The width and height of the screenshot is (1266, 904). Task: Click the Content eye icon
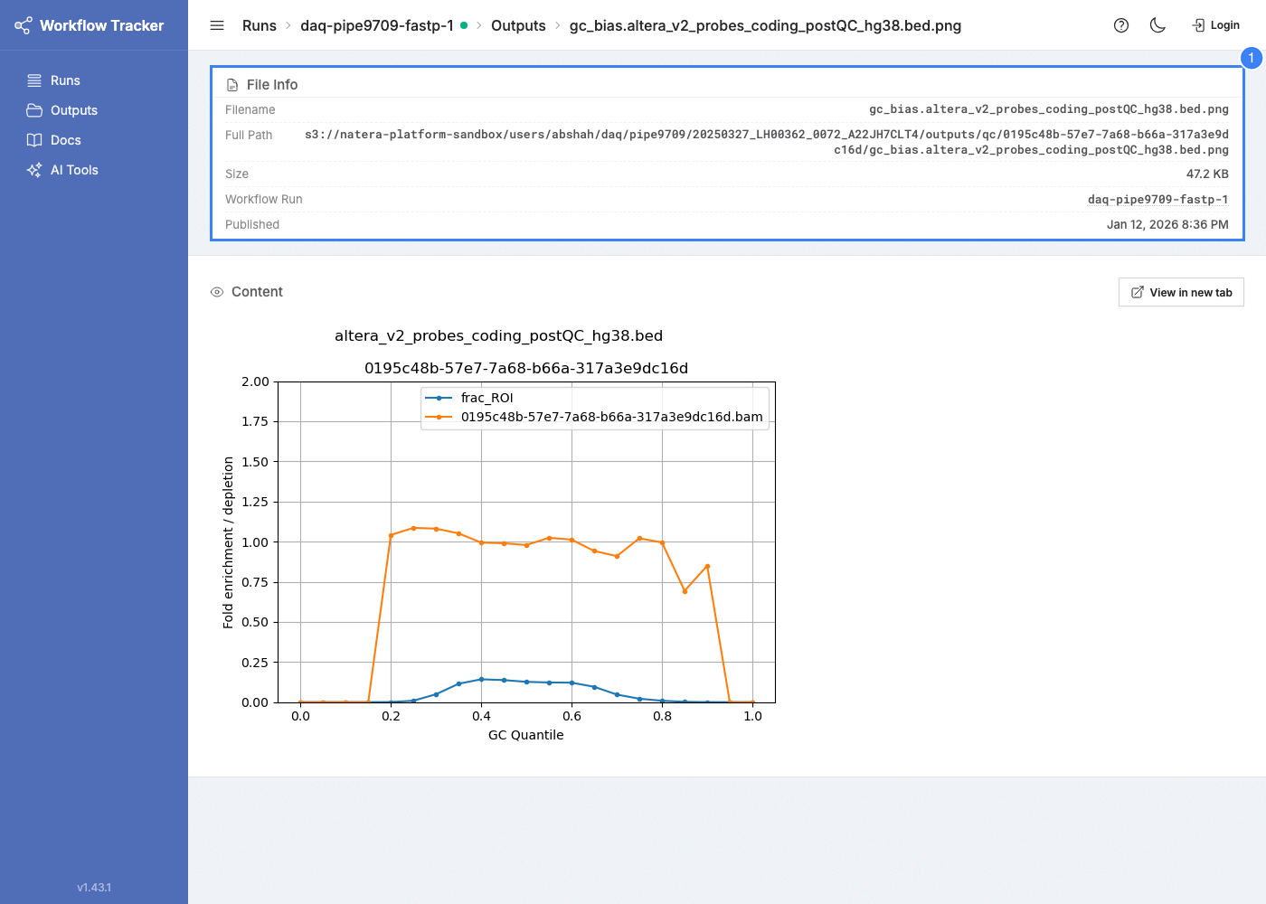pos(217,292)
